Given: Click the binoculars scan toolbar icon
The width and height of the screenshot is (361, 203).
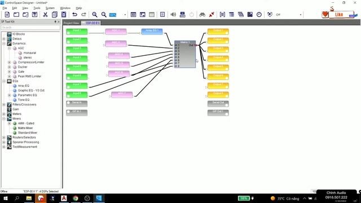Looking at the screenshot, I should point(202,15).
